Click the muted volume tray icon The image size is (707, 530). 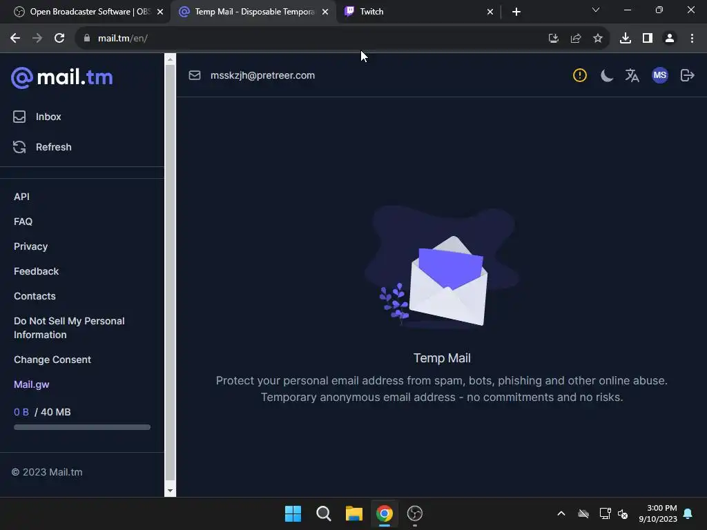(x=623, y=513)
